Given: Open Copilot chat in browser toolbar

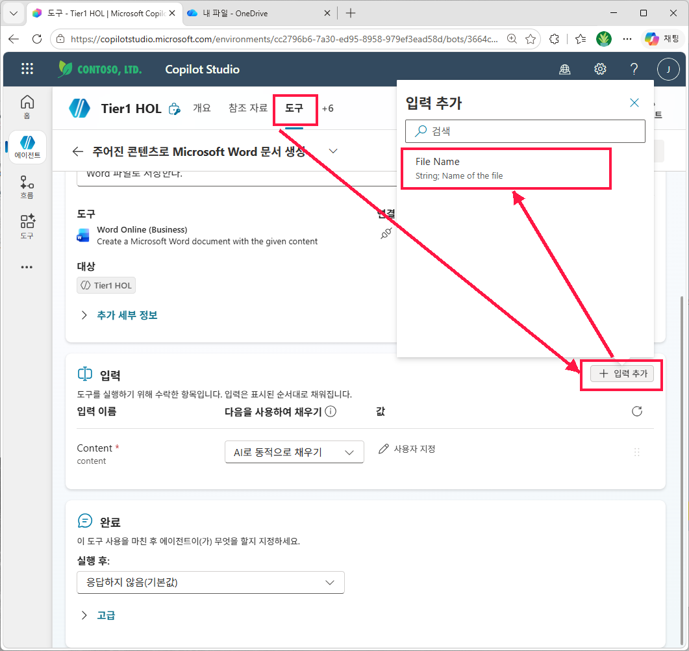Looking at the screenshot, I should [x=662, y=39].
